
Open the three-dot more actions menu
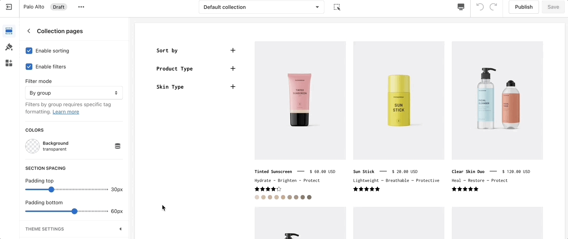[x=81, y=7]
